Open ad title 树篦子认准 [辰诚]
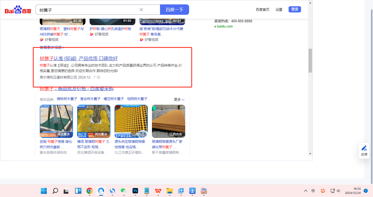Image resolution: width=373 pixels, height=197 pixels. click(x=79, y=59)
